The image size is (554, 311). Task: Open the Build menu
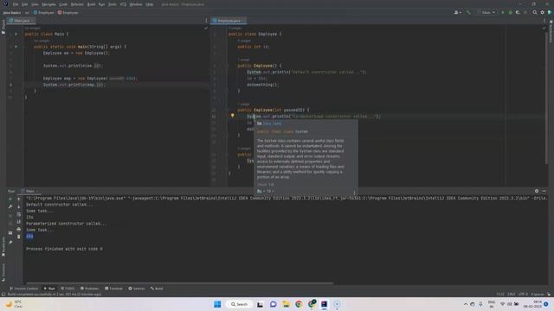tap(91, 4)
